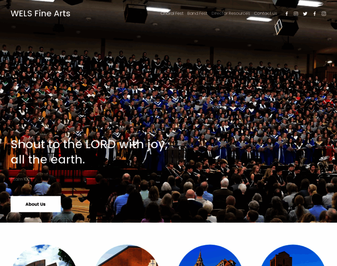Click the About Us button

(x=35, y=204)
